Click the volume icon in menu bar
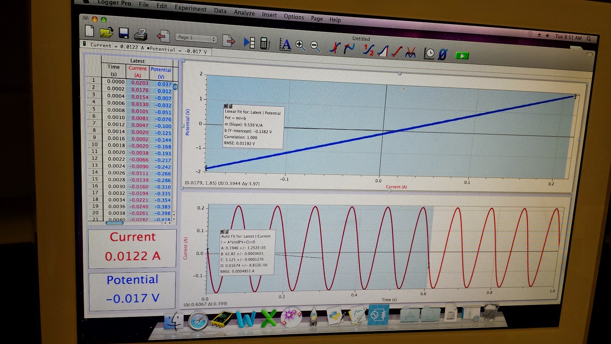 point(547,36)
